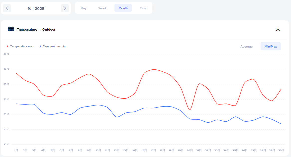The image size is (291, 157).
Task: Advance to next month with right arrow
Action: point(65,8)
